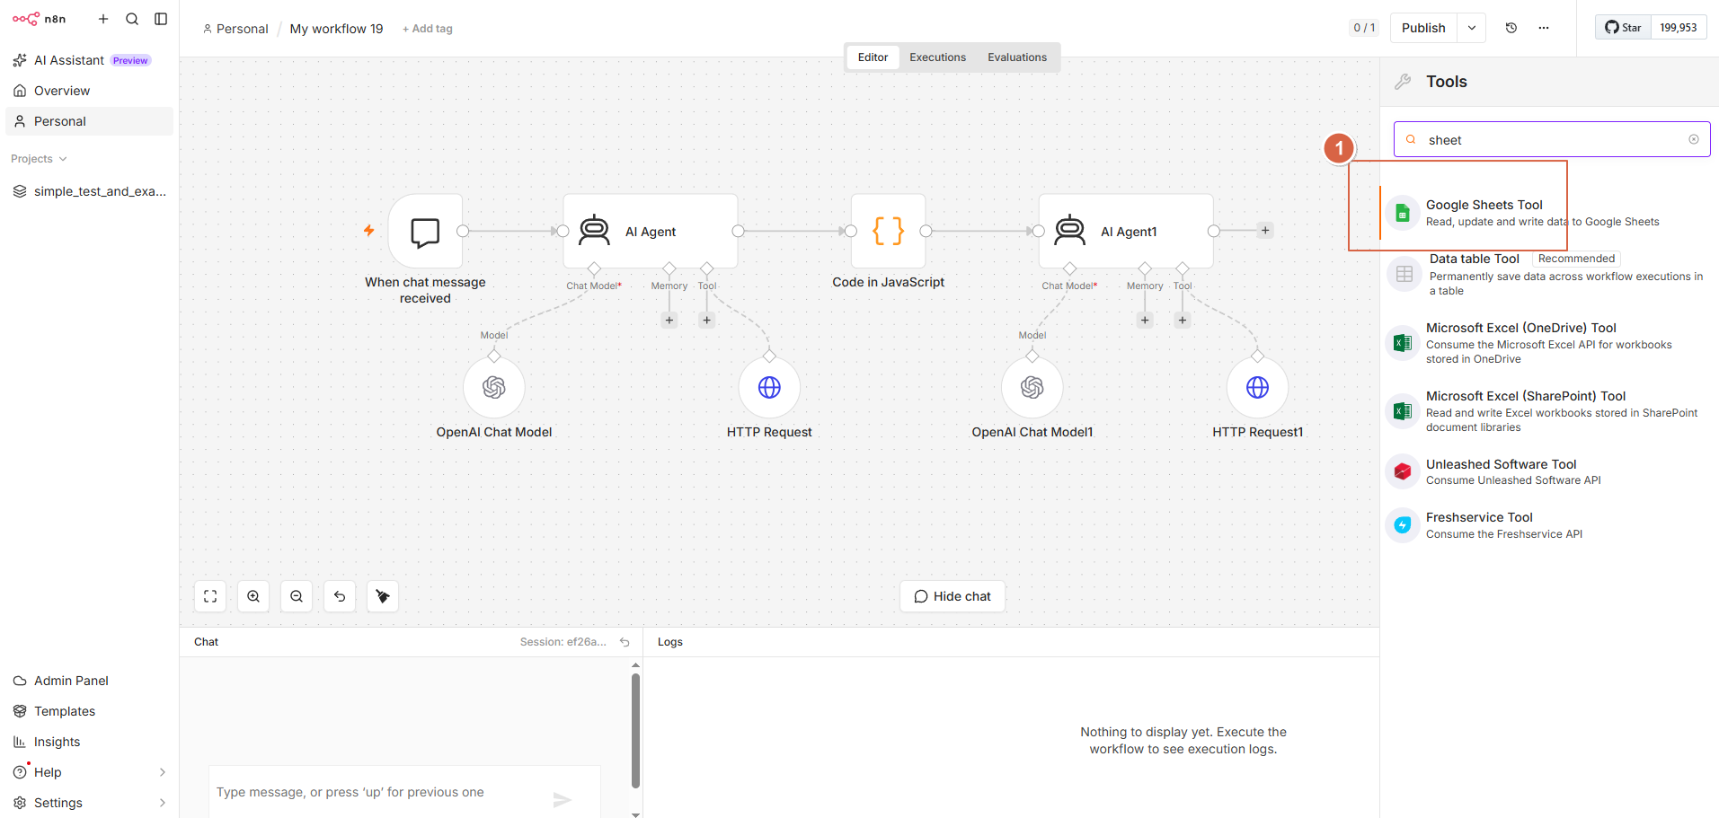
Task: Click My workflow 19 title
Action: coord(336,29)
